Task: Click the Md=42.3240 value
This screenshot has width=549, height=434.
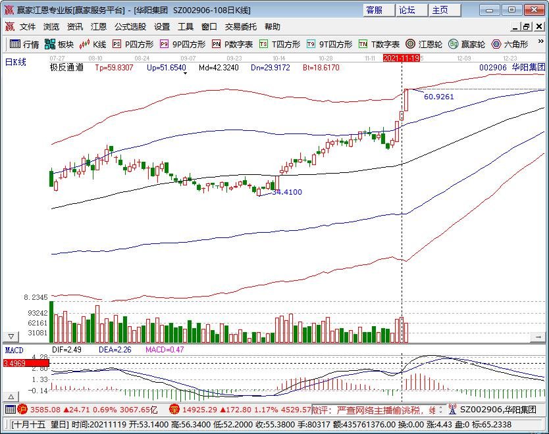Action: [x=219, y=68]
